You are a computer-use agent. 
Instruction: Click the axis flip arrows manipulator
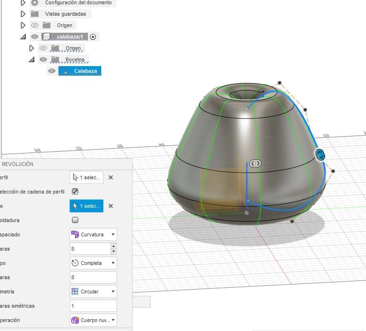255,163
